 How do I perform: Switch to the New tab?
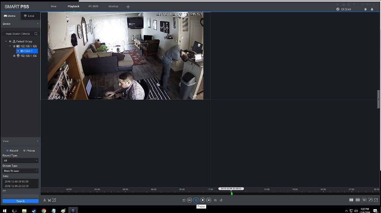pos(53,6)
